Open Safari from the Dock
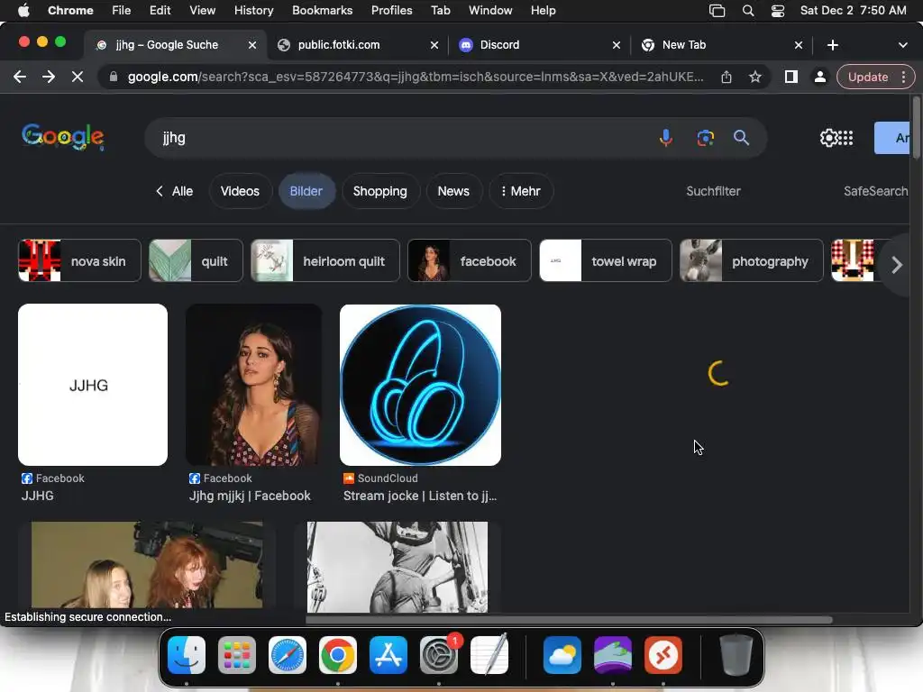 point(288,655)
